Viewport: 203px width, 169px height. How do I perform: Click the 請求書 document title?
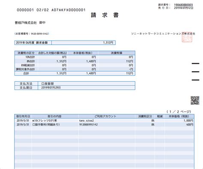105,15
